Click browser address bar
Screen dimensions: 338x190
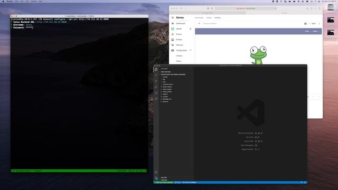pyautogui.click(x=246, y=8)
